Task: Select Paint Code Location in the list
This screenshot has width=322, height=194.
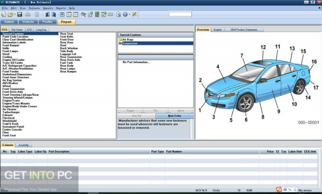Action: pos(16,36)
